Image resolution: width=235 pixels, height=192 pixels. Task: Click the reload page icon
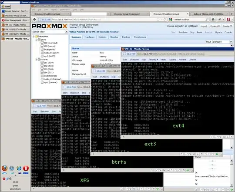coord(164,19)
